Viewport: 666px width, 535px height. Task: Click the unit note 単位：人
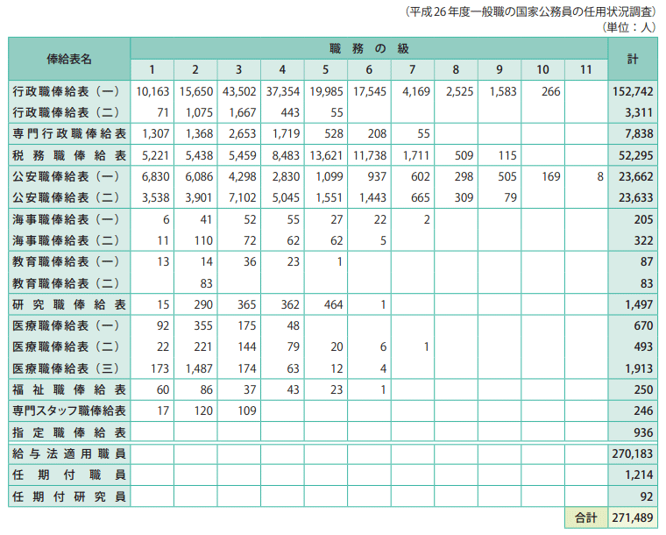point(628,27)
